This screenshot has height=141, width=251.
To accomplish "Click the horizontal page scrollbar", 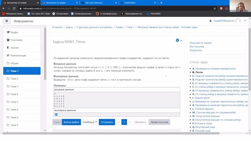I will (111, 133).
